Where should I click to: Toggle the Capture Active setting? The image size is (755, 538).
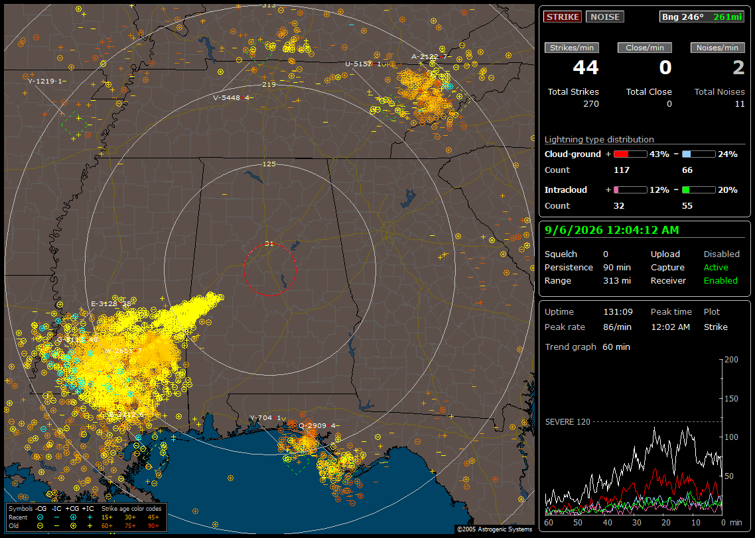point(715,267)
